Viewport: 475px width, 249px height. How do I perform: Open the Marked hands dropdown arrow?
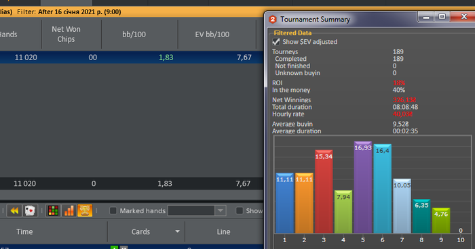click(221, 210)
